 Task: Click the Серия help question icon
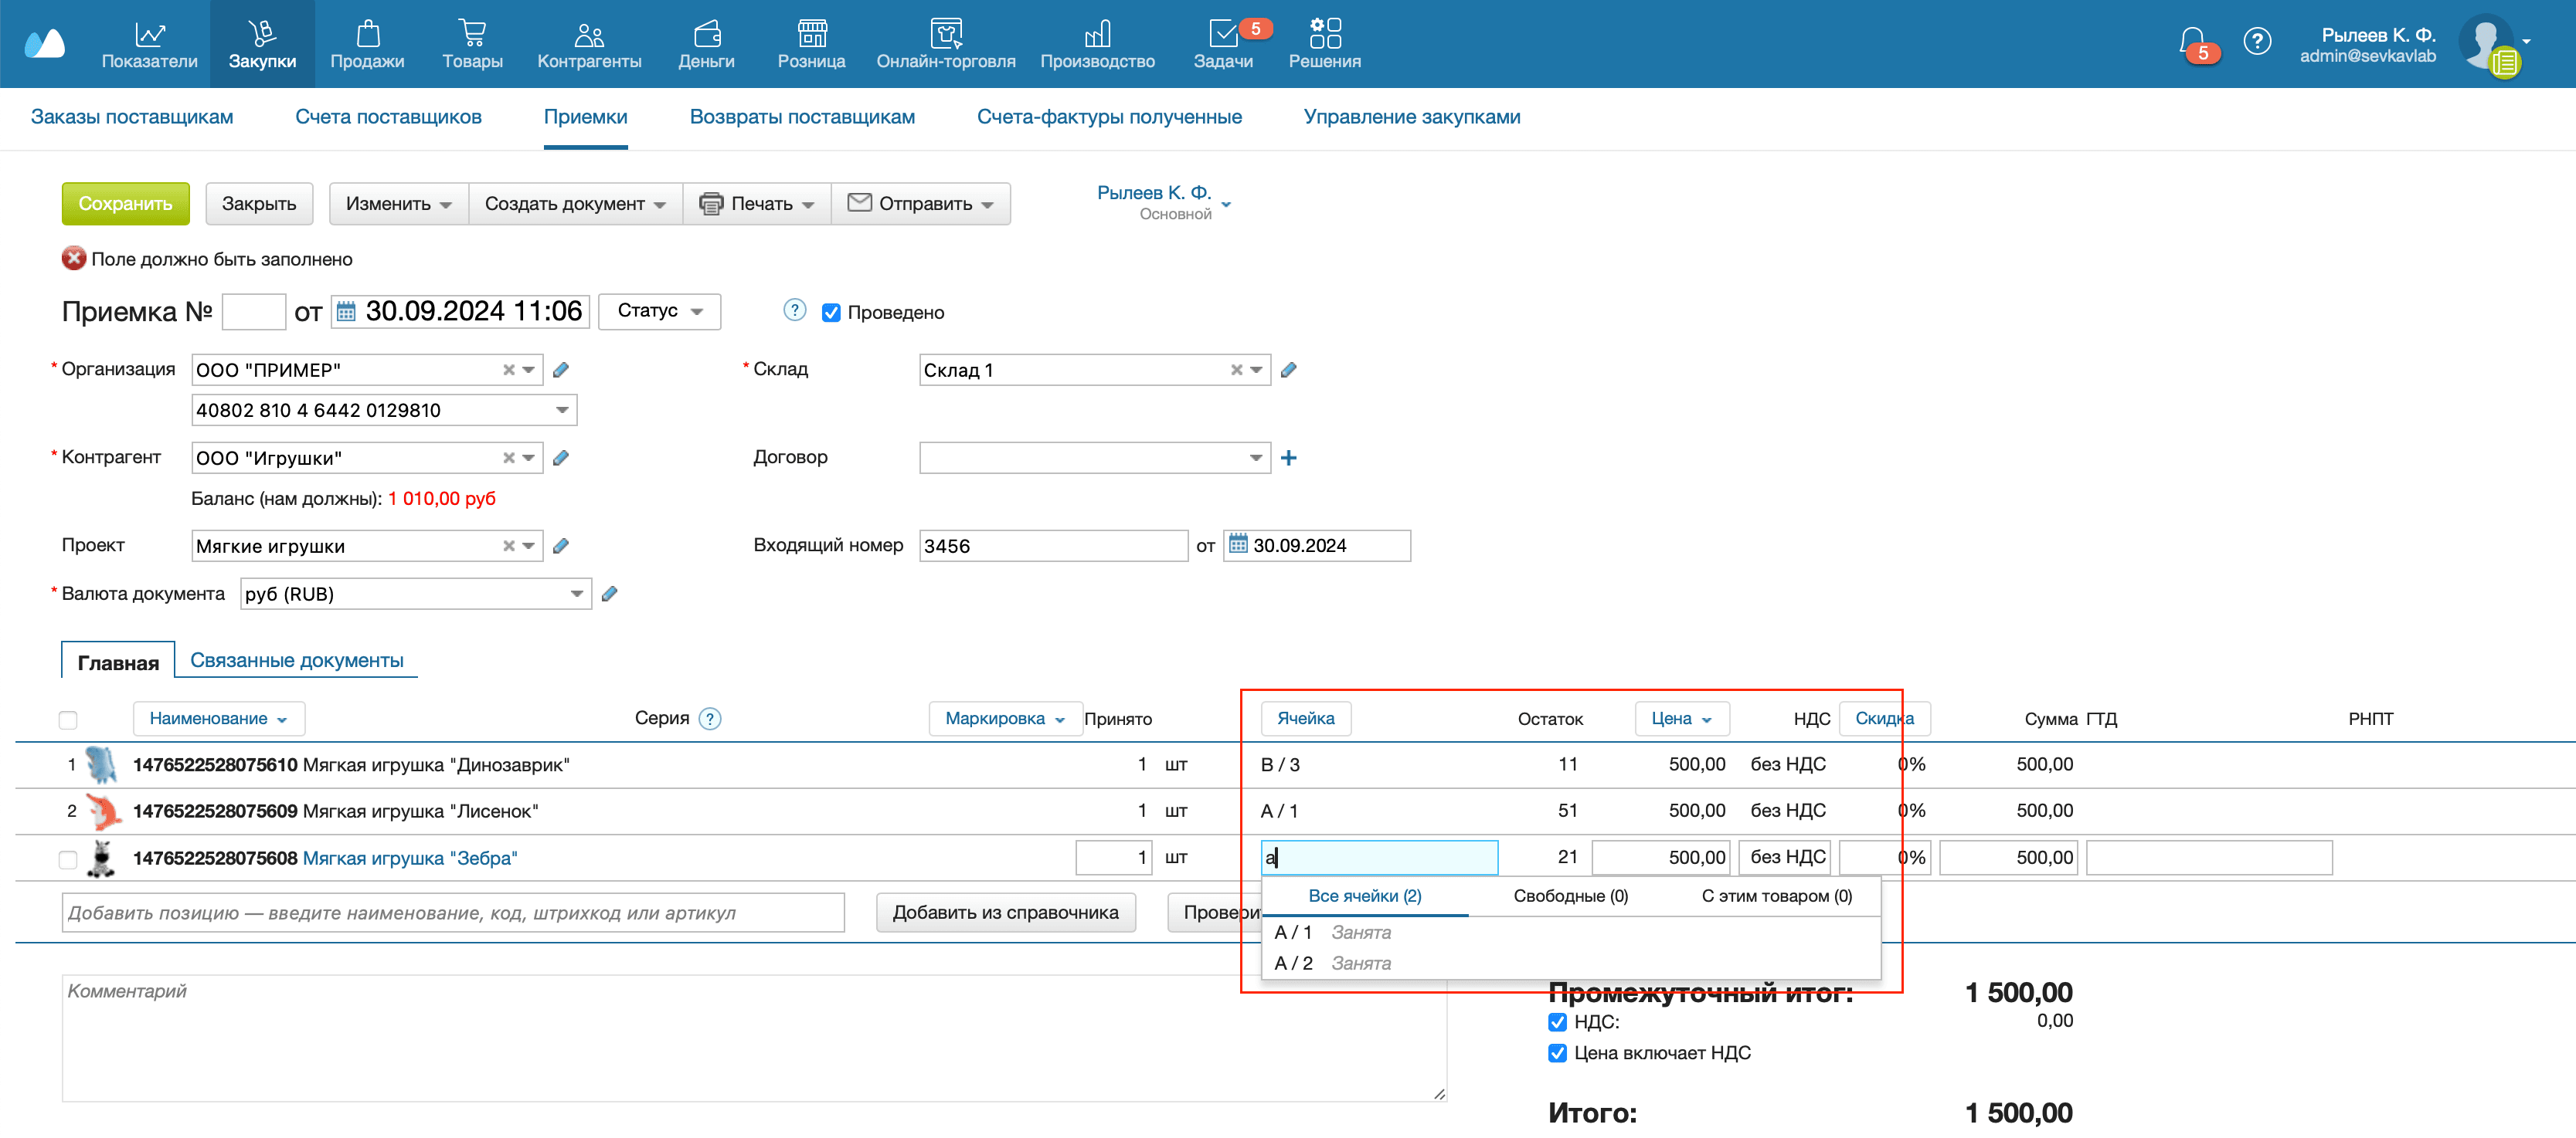(x=710, y=718)
